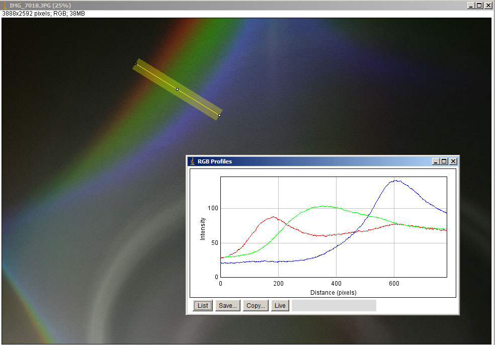495x345 pixels.
Task: Click the peak of the red profile curve
Action: pyautogui.click(x=273, y=217)
